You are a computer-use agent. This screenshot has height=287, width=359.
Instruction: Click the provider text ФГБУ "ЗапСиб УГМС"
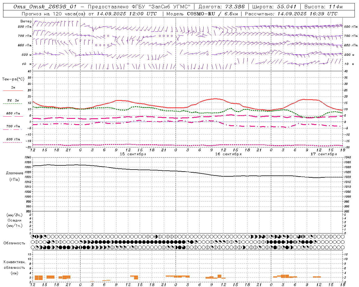tap(162, 7)
